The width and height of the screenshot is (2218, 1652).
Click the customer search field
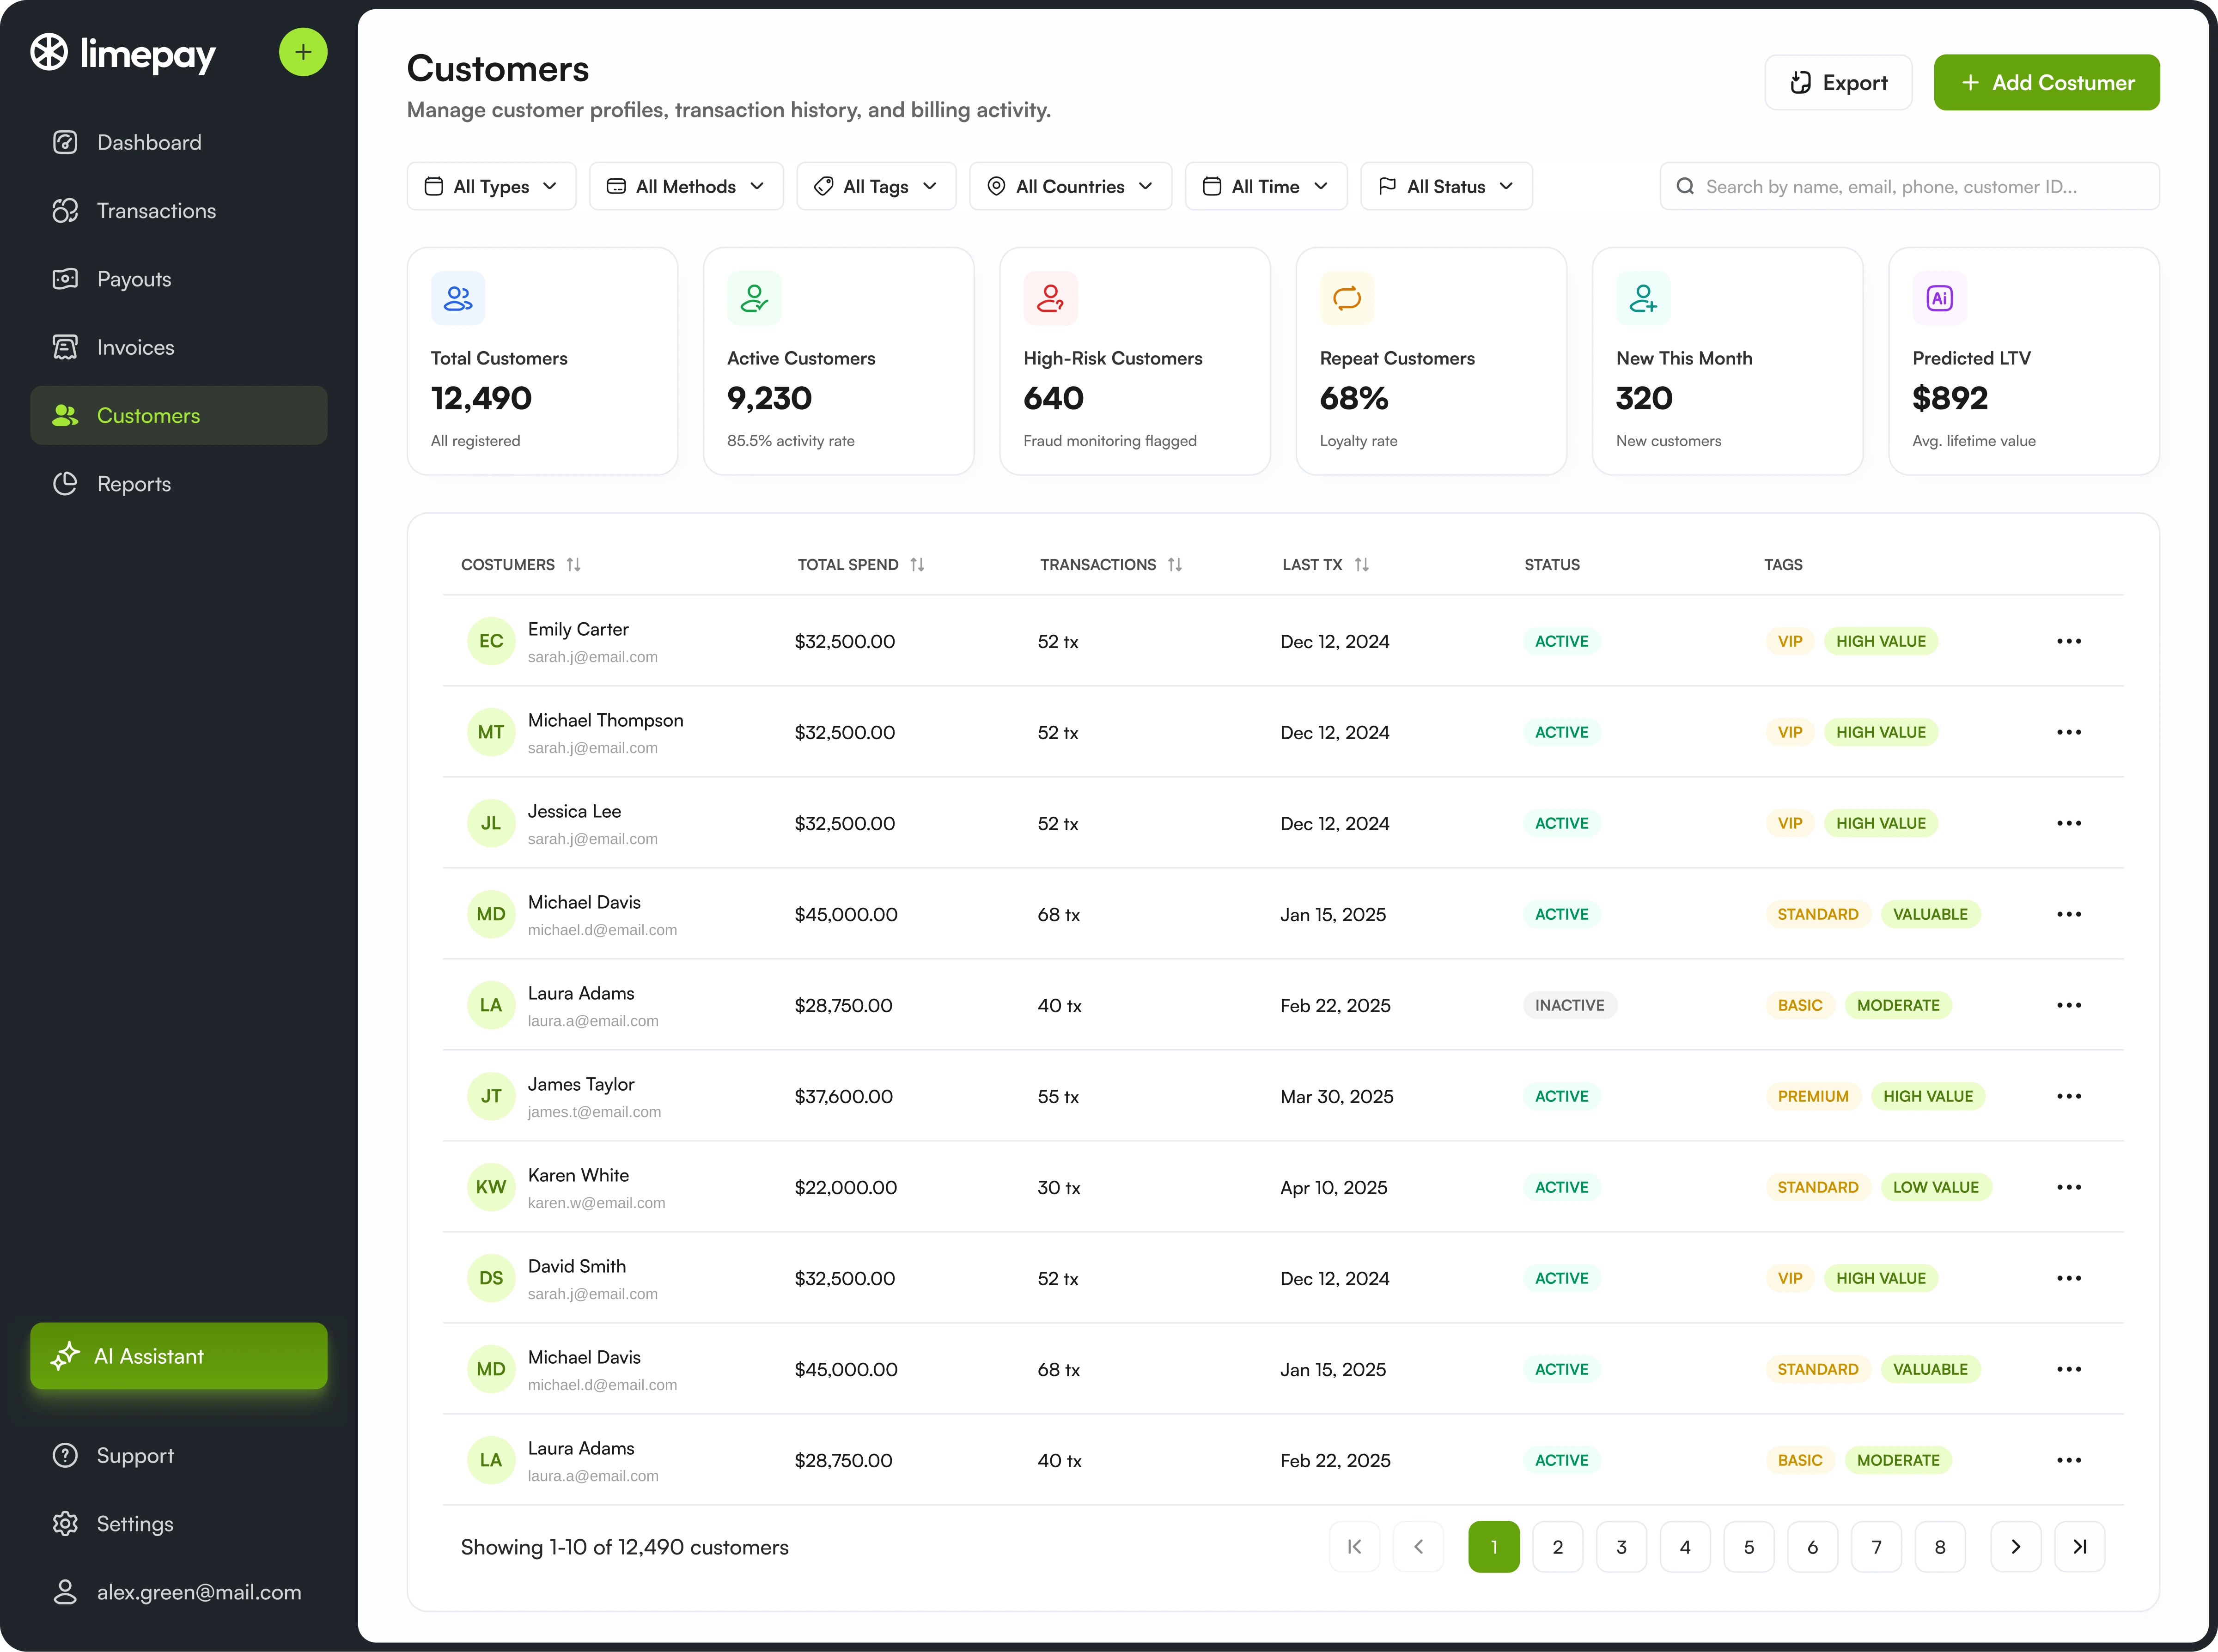coord(1909,187)
